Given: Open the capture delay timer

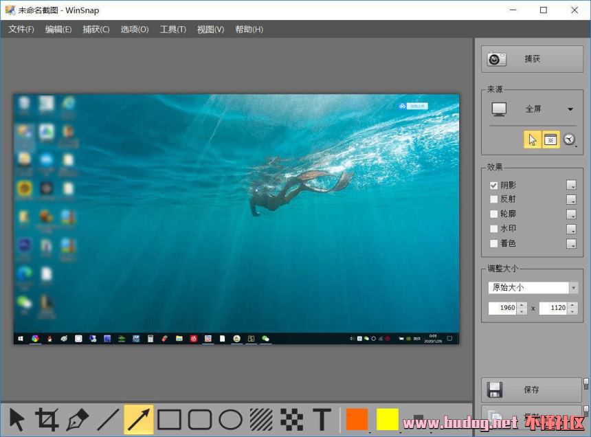Looking at the screenshot, I should [x=569, y=139].
